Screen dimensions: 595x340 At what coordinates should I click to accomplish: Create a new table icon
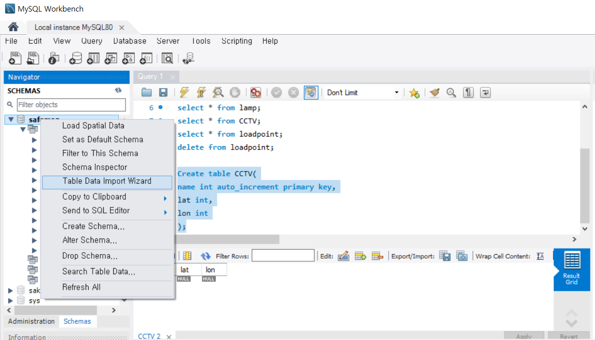[93, 58]
